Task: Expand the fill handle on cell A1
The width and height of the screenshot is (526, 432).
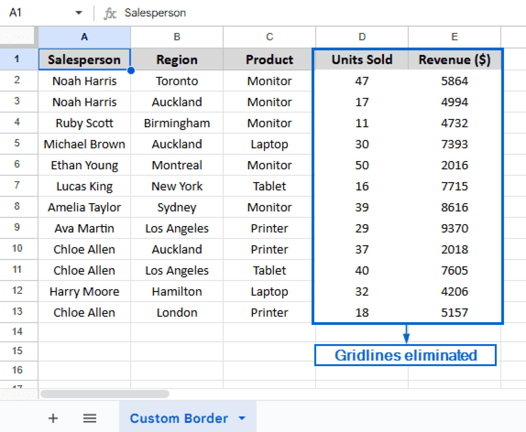Action: 131,70
